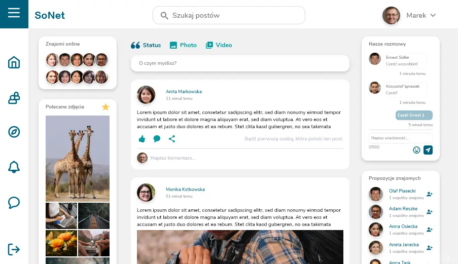Open the compass explore icon

tap(14, 132)
